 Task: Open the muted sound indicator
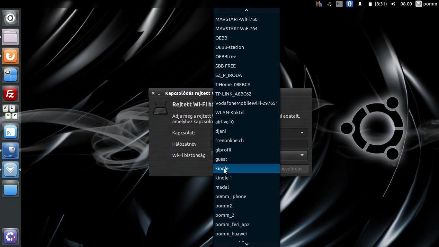(393, 4)
